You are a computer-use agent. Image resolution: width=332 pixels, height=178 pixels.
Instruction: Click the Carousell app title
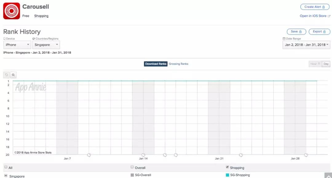point(36,7)
